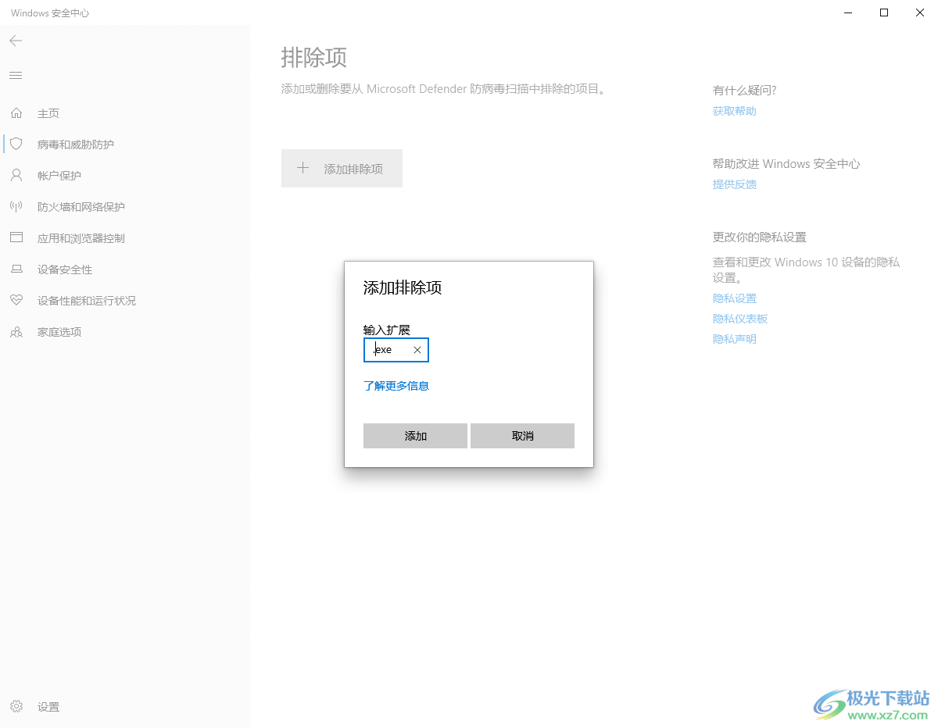The width and height of the screenshot is (938, 728).
Task: Click the laptop icon for 设备安全性
Action: point(16,269)
